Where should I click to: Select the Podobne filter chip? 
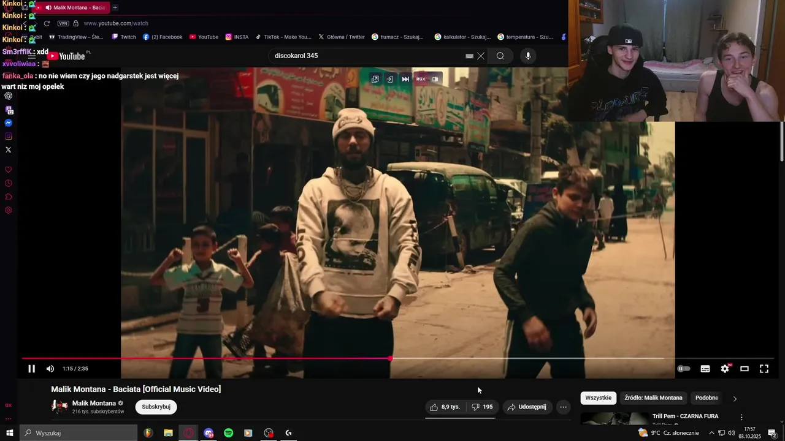coord(706,398)
